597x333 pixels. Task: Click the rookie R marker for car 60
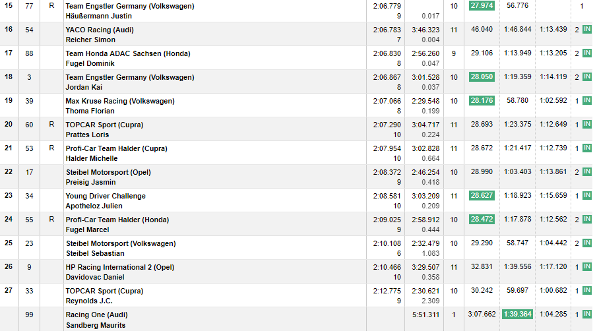click(51, 125)
